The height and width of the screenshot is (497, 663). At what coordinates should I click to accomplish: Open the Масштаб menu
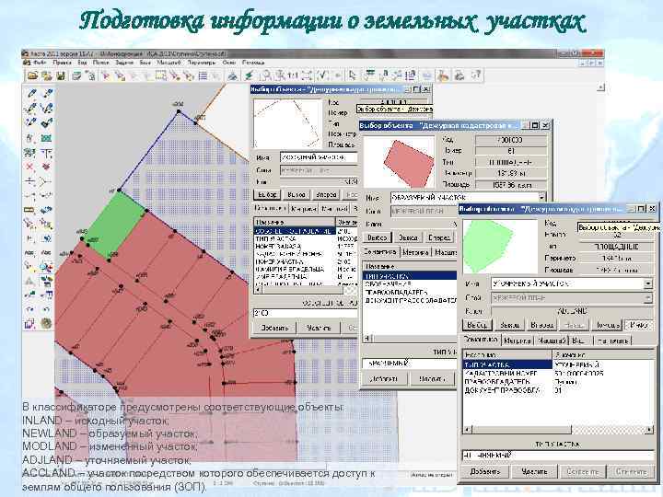169,63
